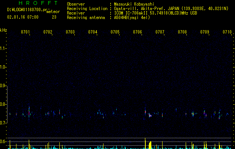Click the 0.7 kHz frequency axis label

click(3, 123)
